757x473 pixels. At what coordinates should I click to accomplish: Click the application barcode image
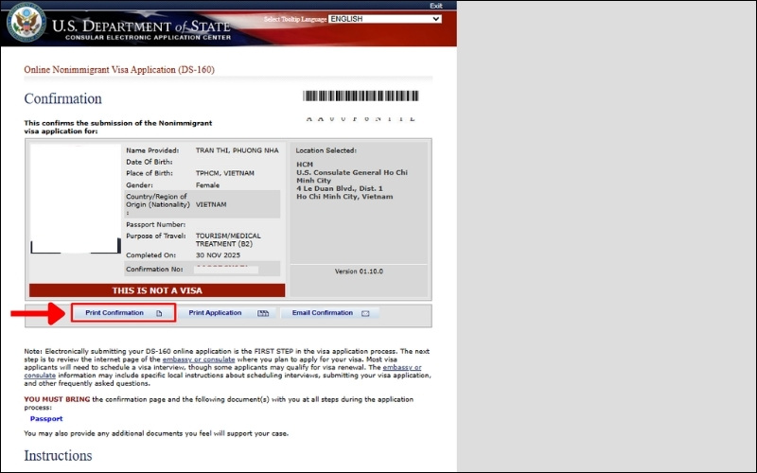[360, 96]
